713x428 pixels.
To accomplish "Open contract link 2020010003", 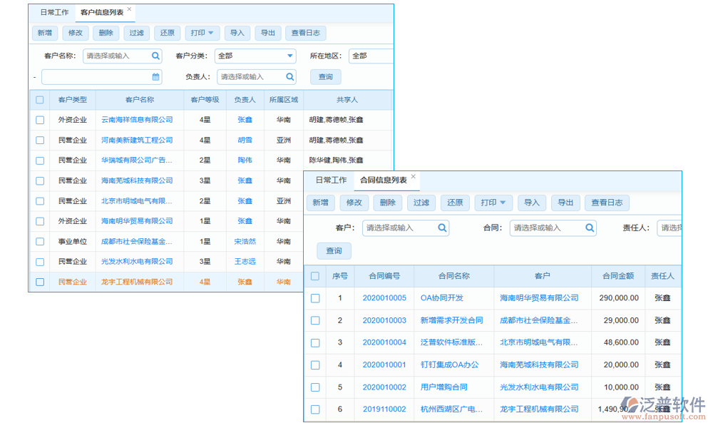I will pos(384,320).
